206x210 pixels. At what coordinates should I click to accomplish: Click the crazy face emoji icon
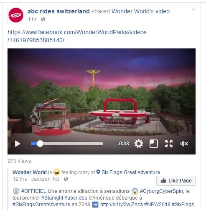point(57,172)
